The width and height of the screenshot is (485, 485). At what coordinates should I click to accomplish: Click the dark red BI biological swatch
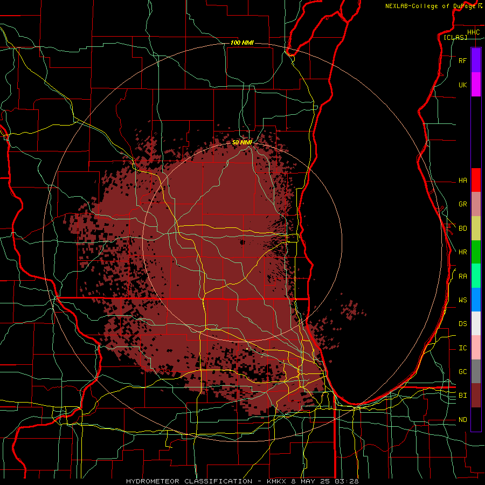(476, 396)
